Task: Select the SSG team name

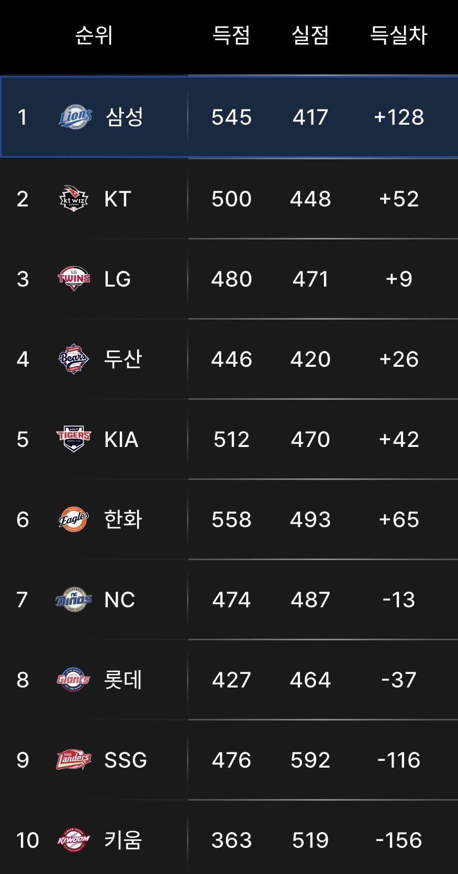Action: click(x=126, y=760)
